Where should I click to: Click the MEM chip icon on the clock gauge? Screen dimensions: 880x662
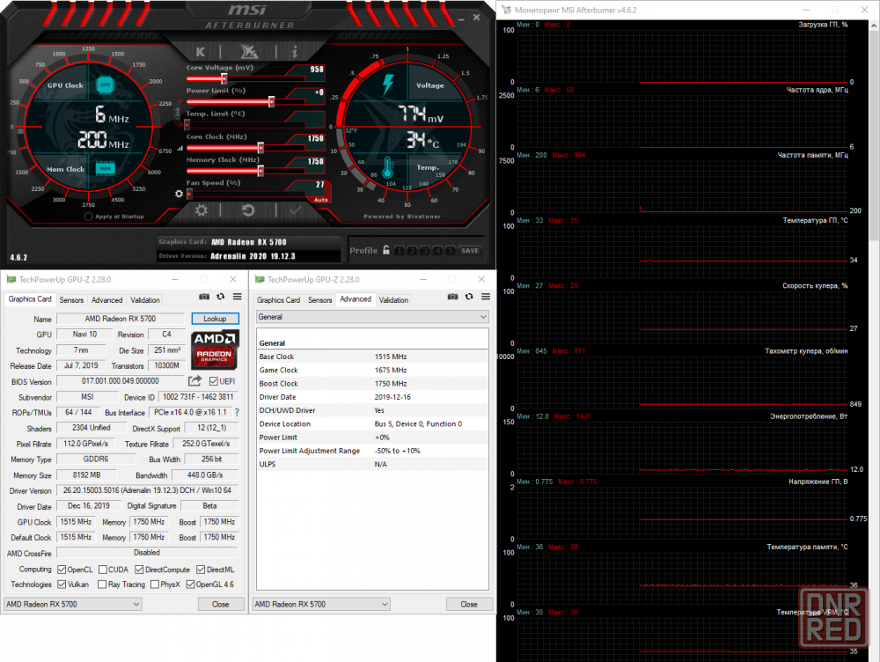105,168
